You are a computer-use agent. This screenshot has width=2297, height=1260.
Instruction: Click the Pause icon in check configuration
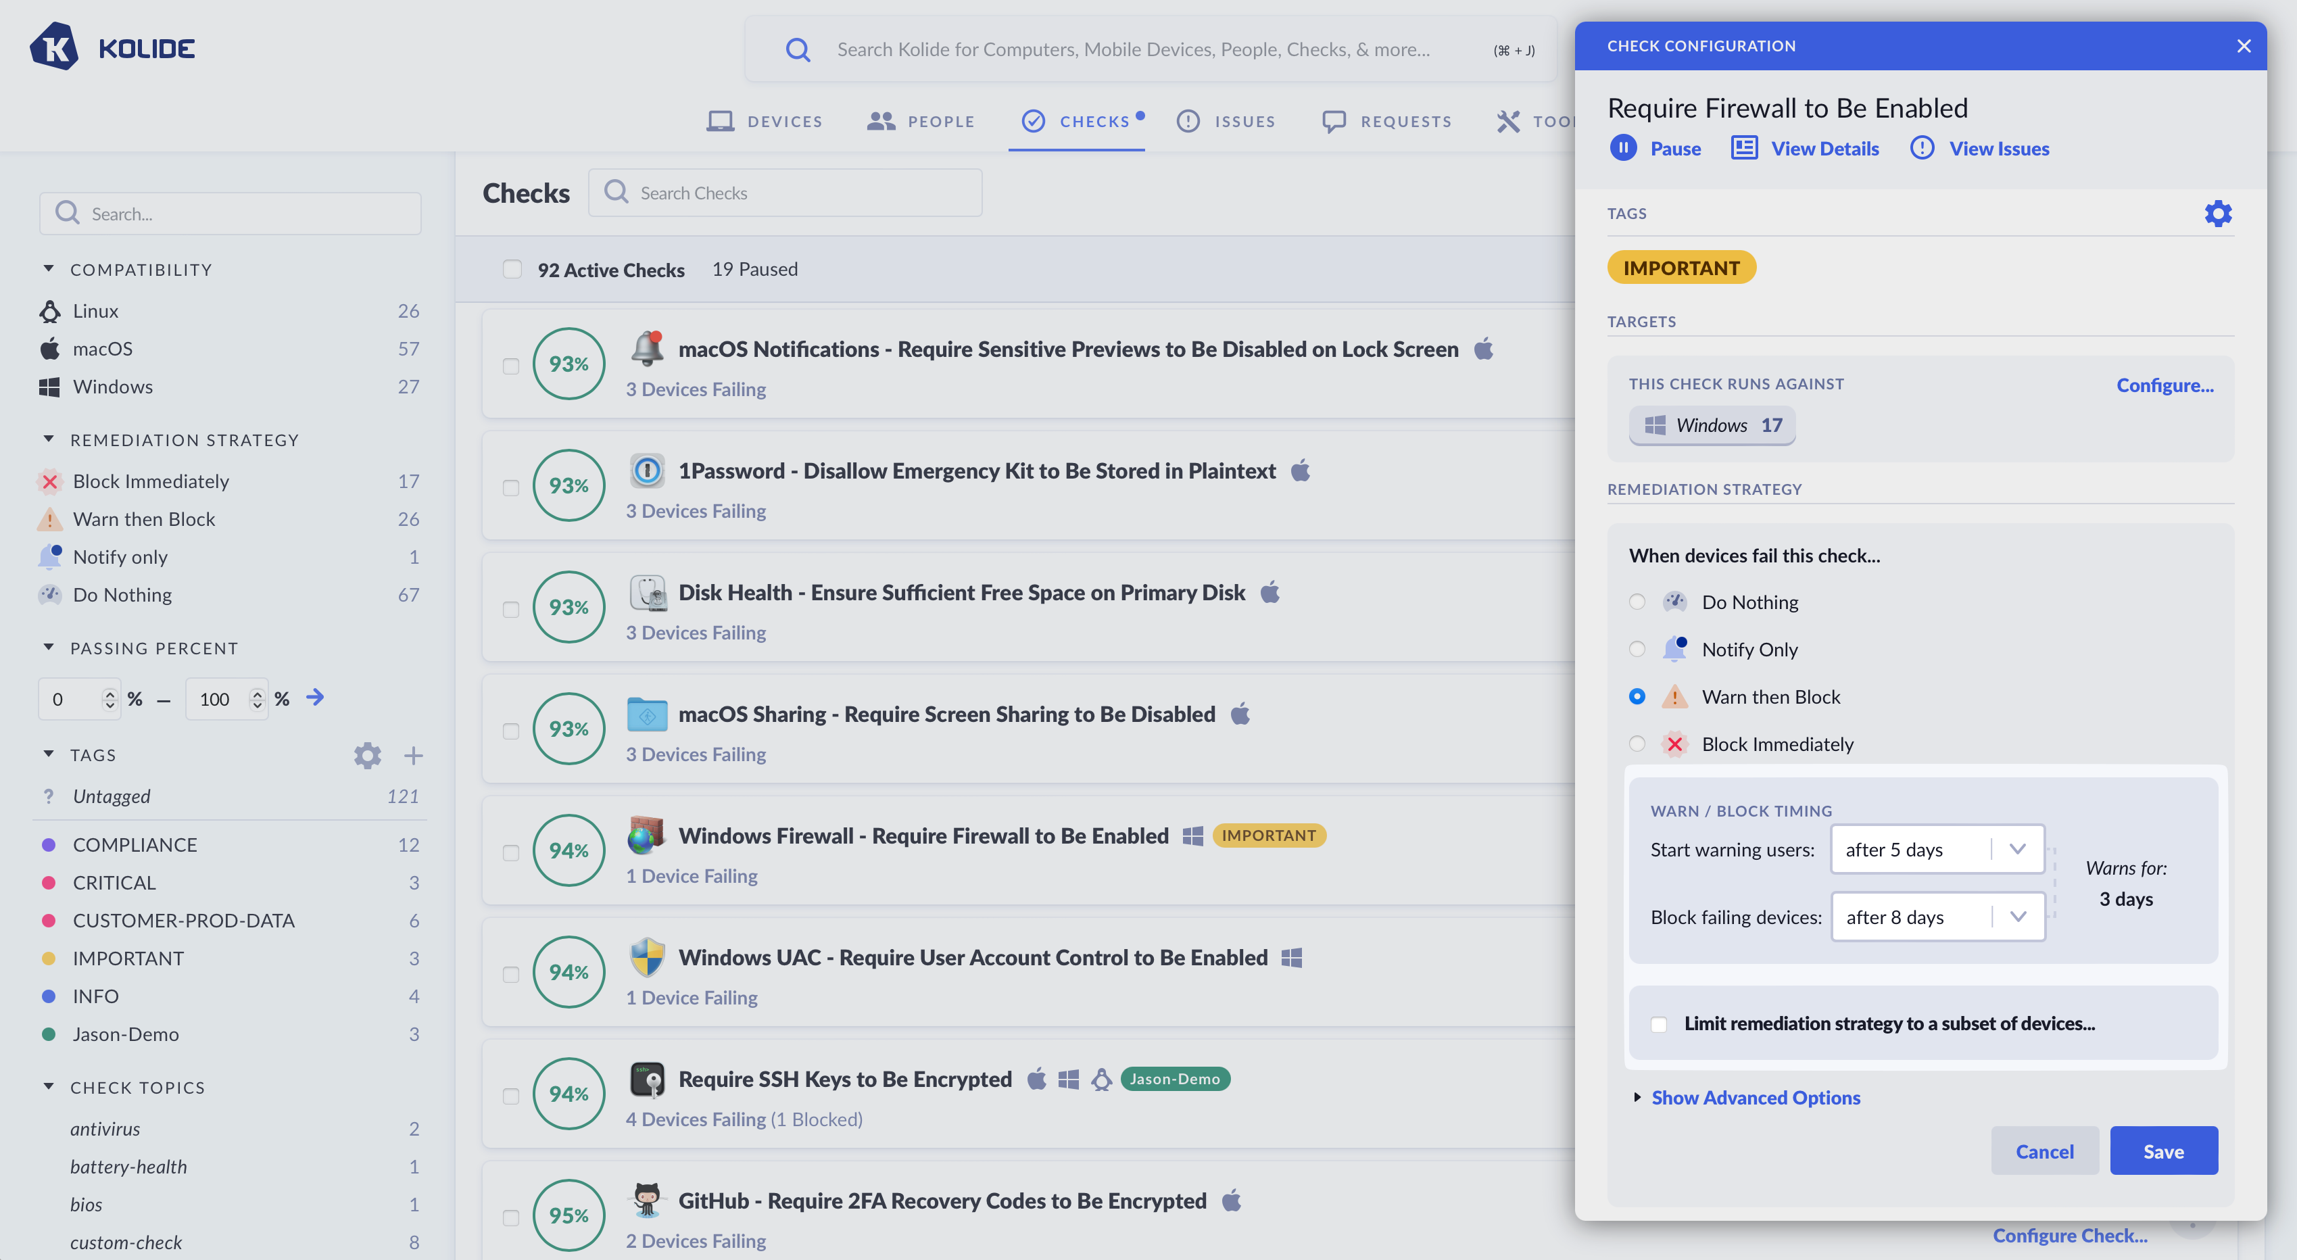pyautogui.click(x=1623, y=148)
